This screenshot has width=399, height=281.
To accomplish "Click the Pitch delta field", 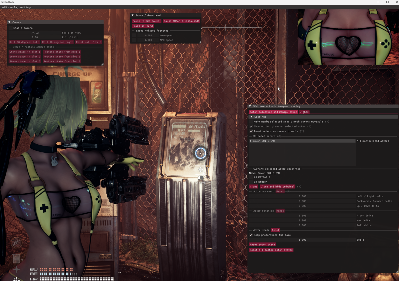I will (x=302, y=216).
